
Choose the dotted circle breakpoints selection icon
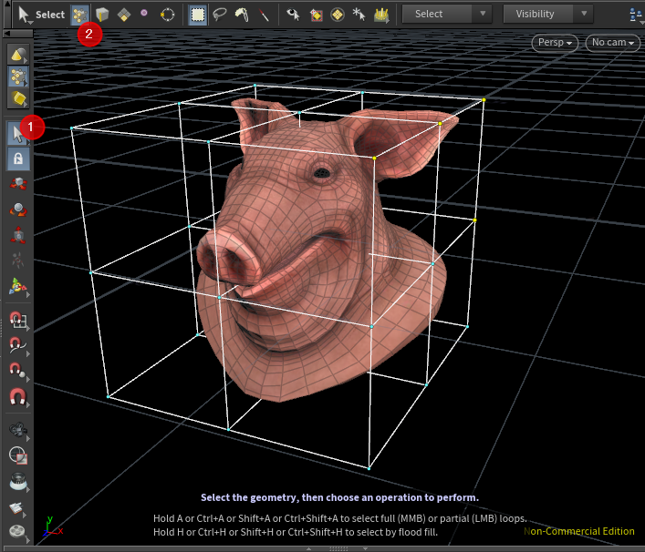[x=168, y=15]
